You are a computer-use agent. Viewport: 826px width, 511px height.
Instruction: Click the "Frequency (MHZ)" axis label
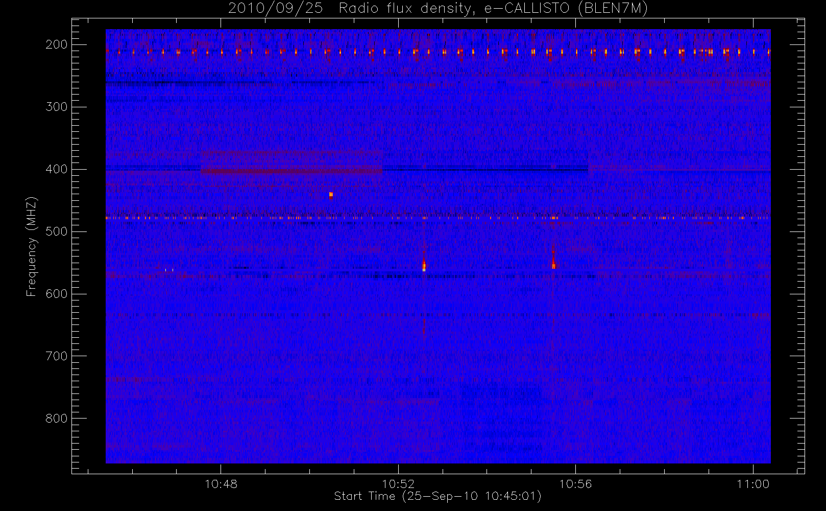tap(32, 247)
